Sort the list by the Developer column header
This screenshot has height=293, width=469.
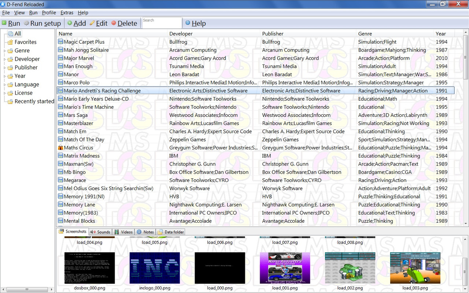coord(214,34)
